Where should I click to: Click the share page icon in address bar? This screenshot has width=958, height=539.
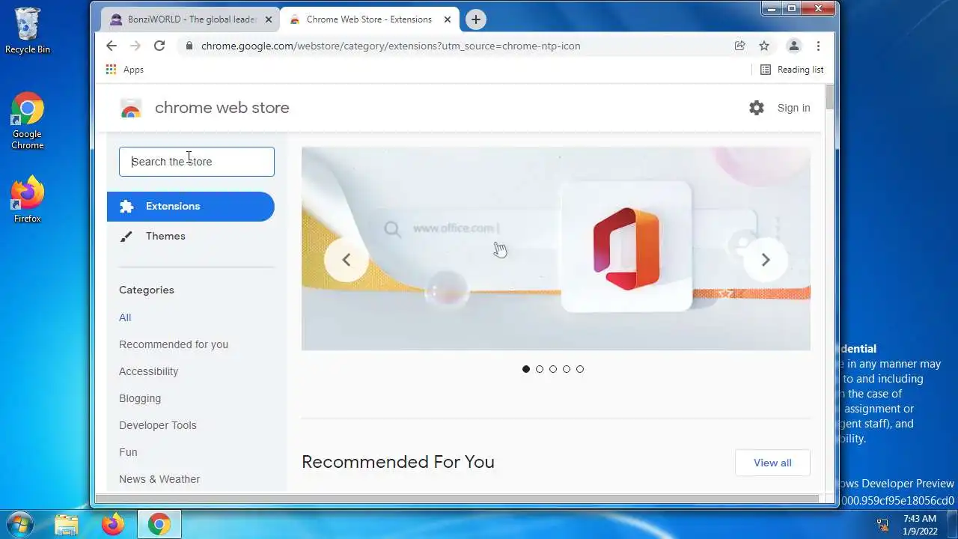pyautogui.click(x=739, y=46)
